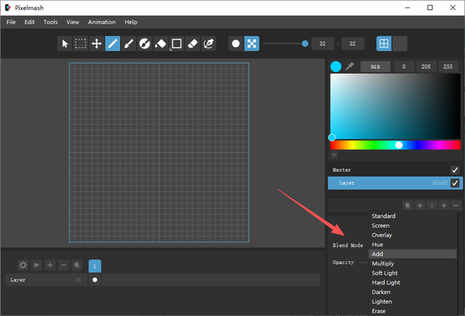The width and height of the screenshot is (465, 316).
Task: Choose Multiply blend mode
Action: (413, 264)
